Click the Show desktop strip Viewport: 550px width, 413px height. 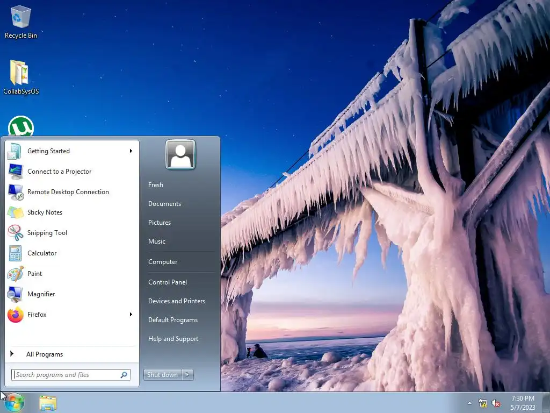click(546, 402)
